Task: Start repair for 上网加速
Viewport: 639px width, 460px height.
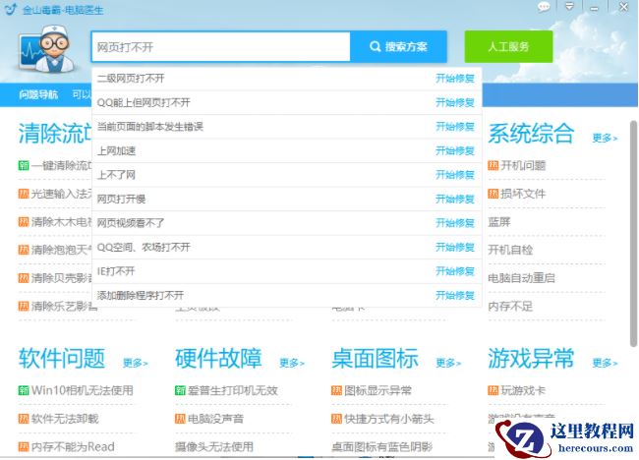Action: (455, 150)
